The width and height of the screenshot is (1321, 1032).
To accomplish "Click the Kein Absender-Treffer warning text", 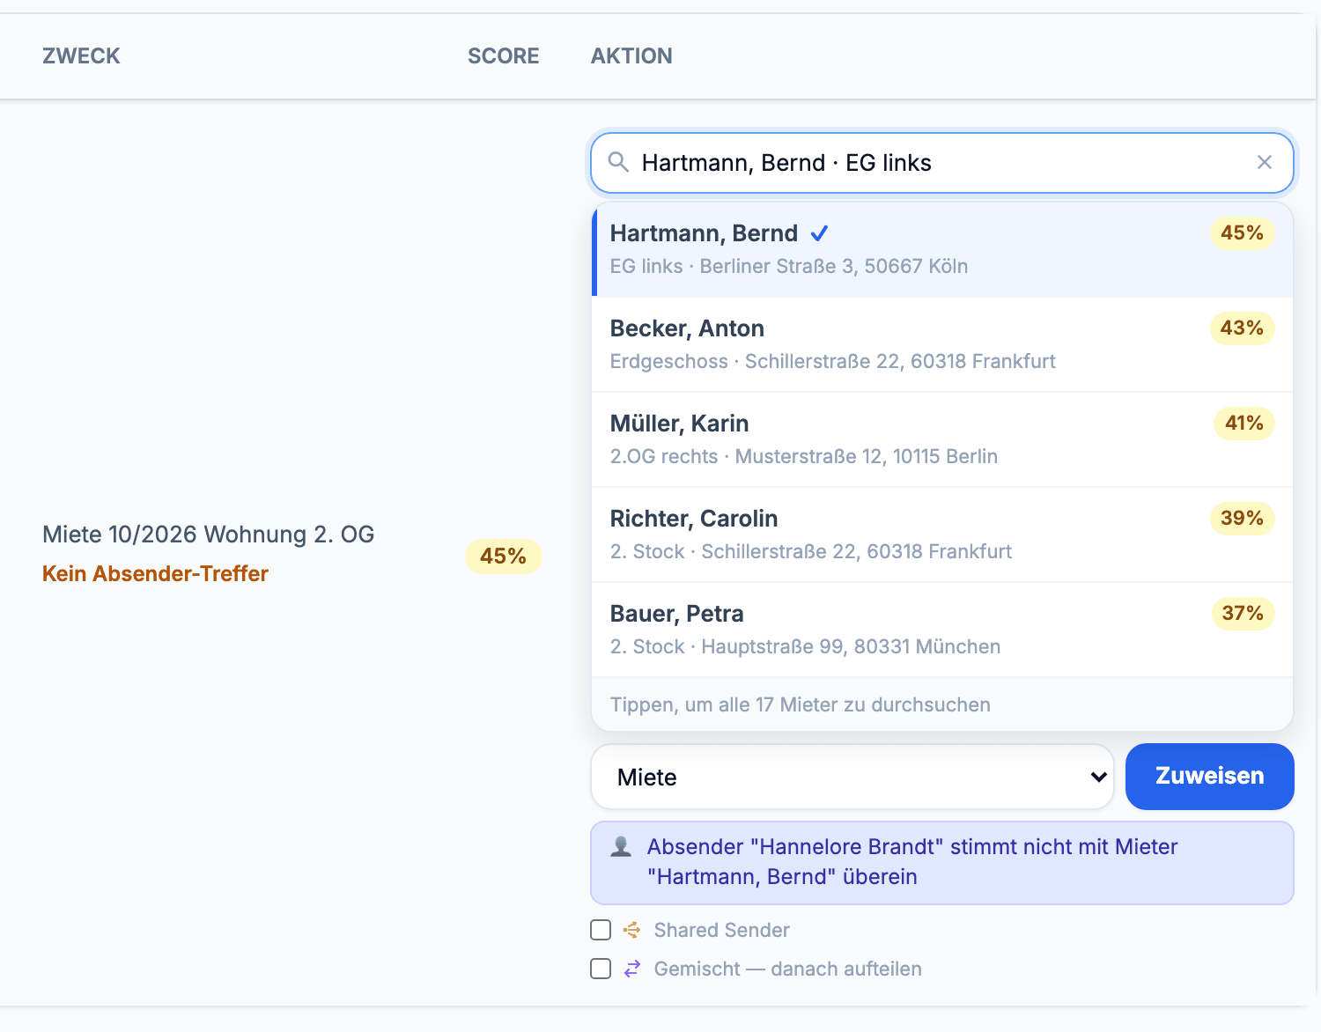I will tap(155, 573).
